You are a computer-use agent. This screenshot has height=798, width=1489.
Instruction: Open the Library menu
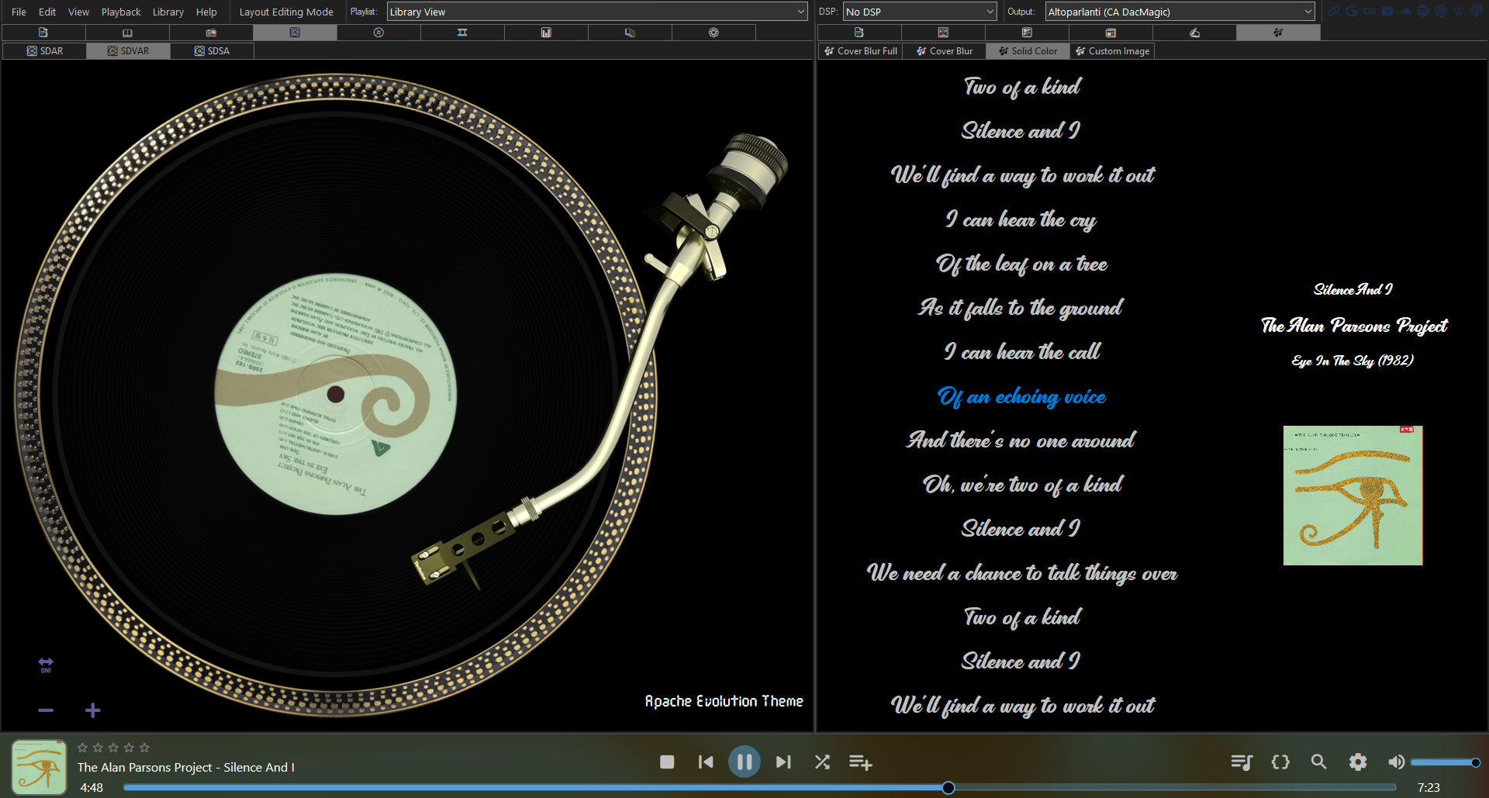(x=168, y=12)
